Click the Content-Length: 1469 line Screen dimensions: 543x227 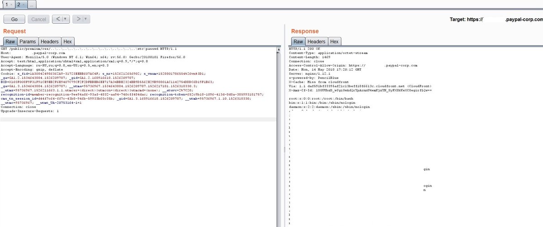pyautogui.click(x=310, y=57)
